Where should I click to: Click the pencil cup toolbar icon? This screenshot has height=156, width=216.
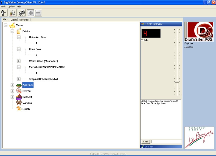pos(13,13)
